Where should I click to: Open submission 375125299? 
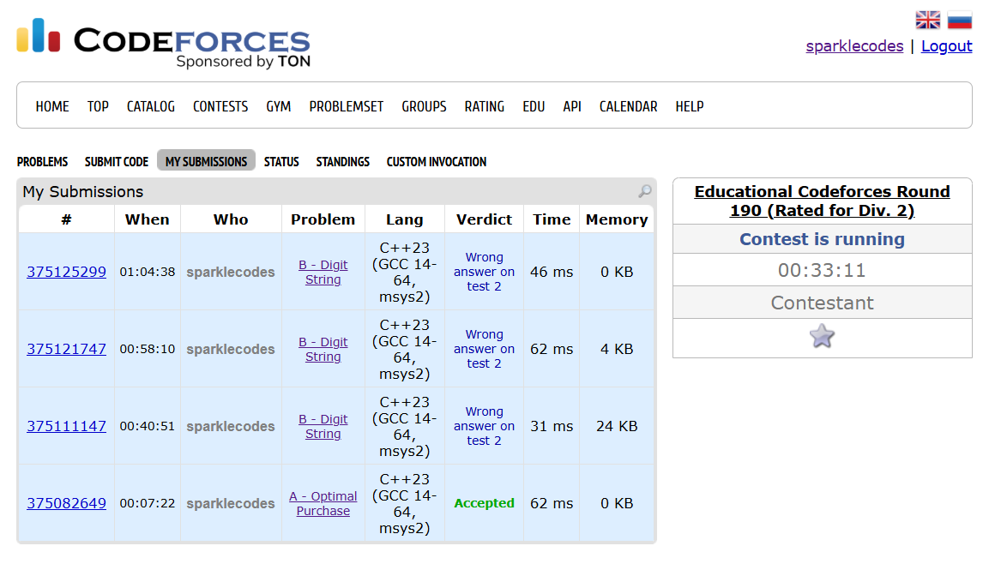(66, 272)
